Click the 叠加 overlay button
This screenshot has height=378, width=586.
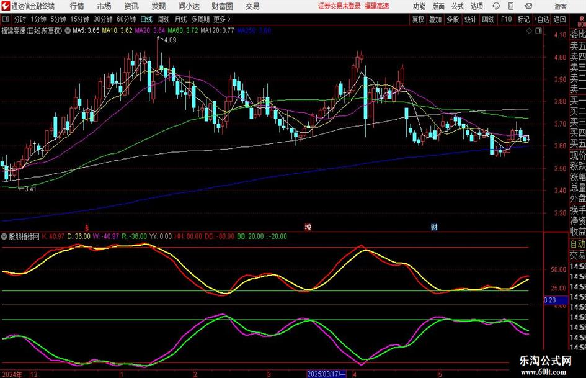(x=435, y=19)
